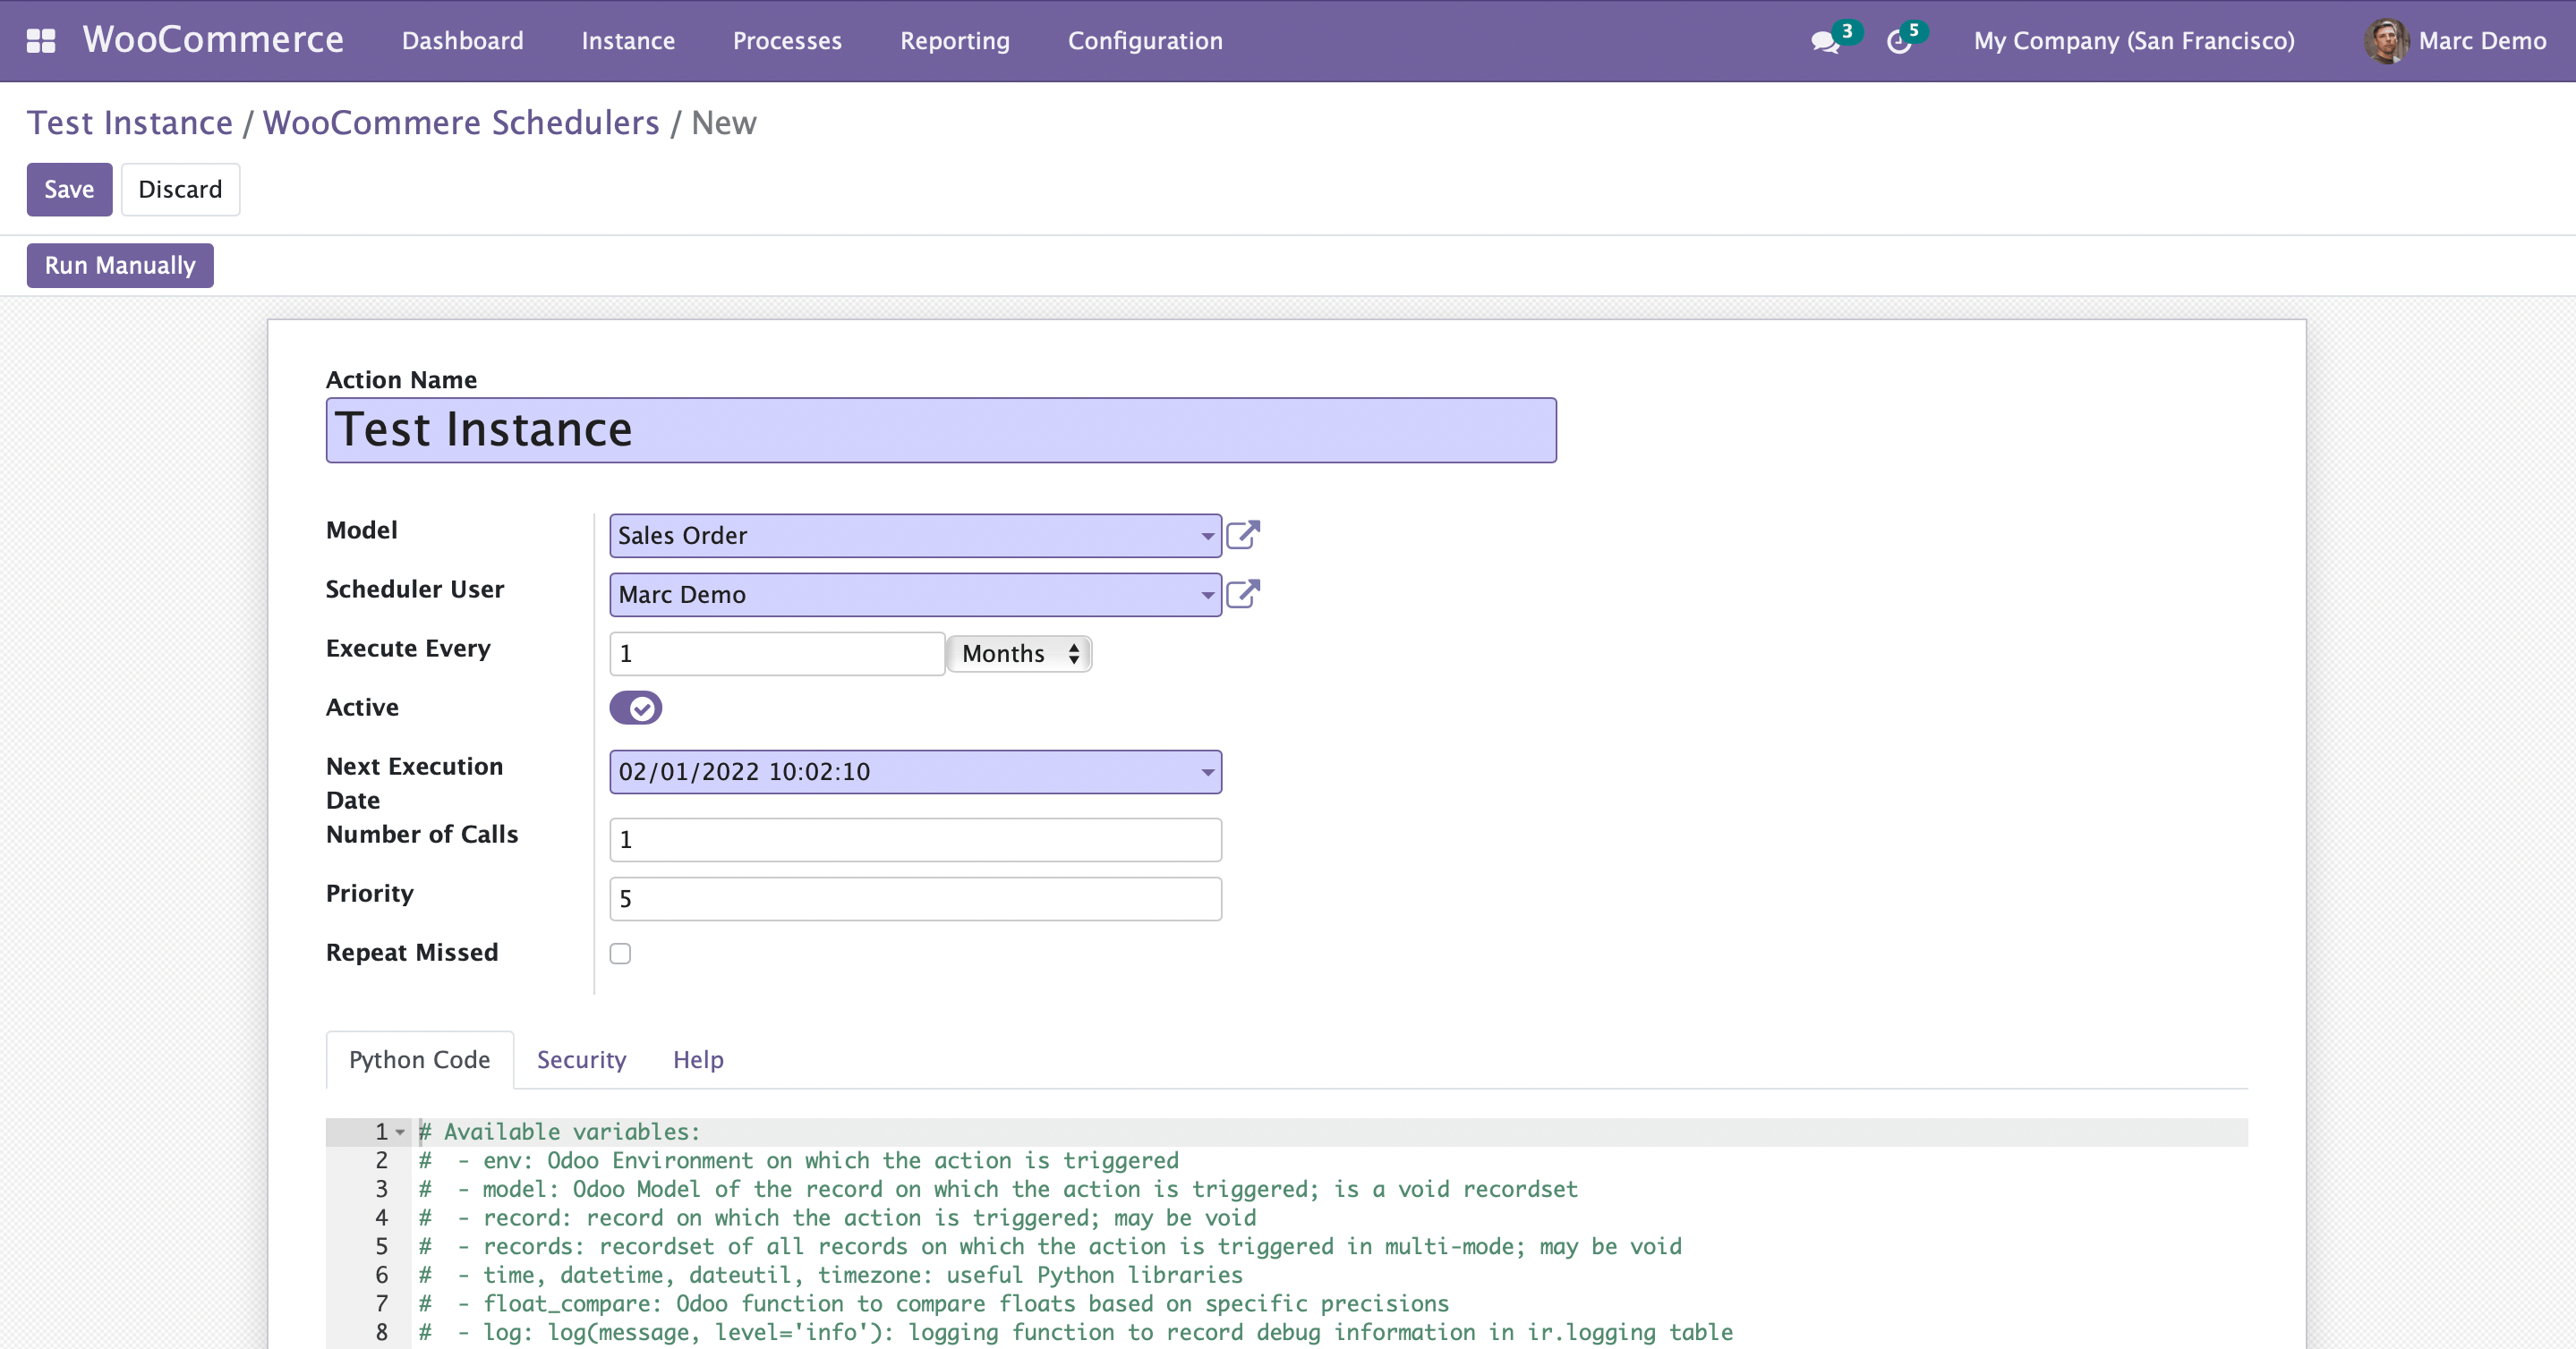
Task: Disable the Active toggle
Action: pos(636,707)
